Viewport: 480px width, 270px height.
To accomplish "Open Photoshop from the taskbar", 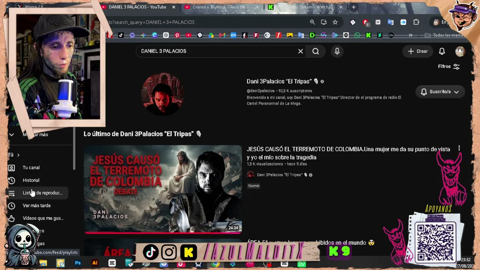I will coord(78,263).
